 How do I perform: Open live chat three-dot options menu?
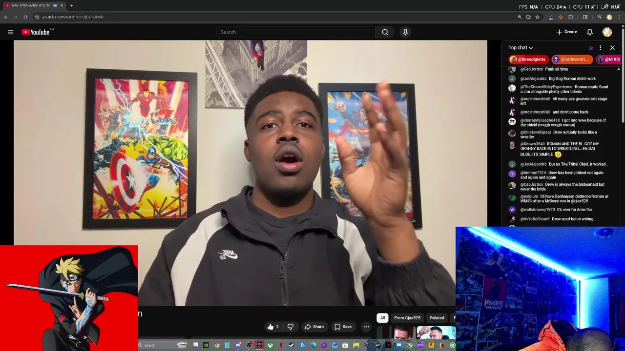[x=601, y=48]
